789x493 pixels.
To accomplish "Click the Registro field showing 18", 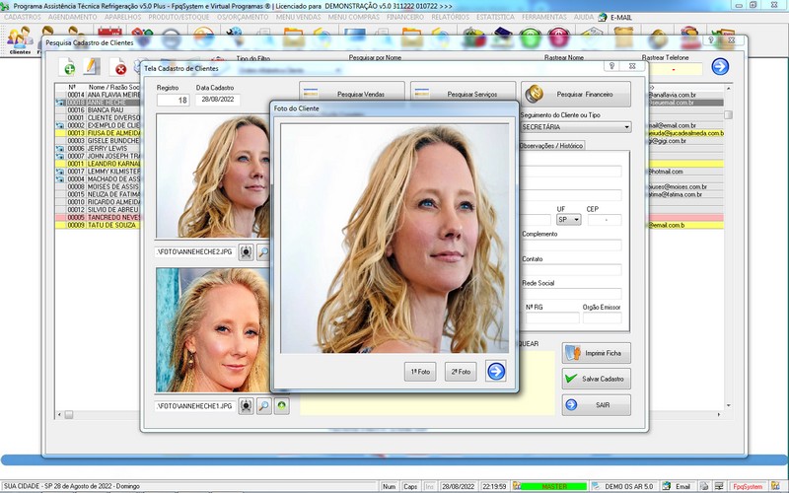I will (x=174, y=101).
